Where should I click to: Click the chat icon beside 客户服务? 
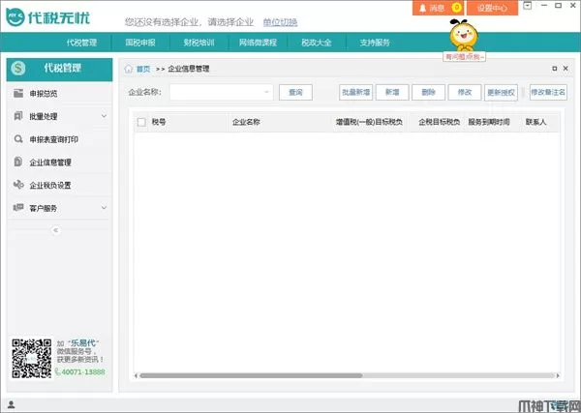pos(18,208)
